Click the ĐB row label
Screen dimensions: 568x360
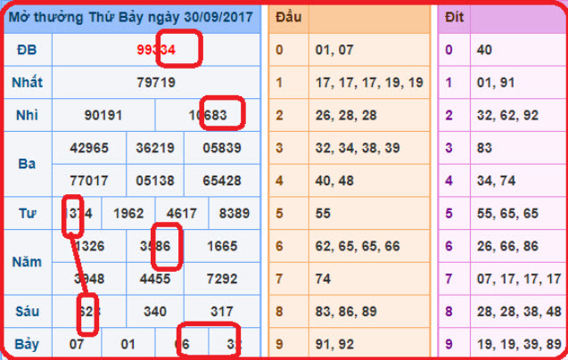[27, 50]
